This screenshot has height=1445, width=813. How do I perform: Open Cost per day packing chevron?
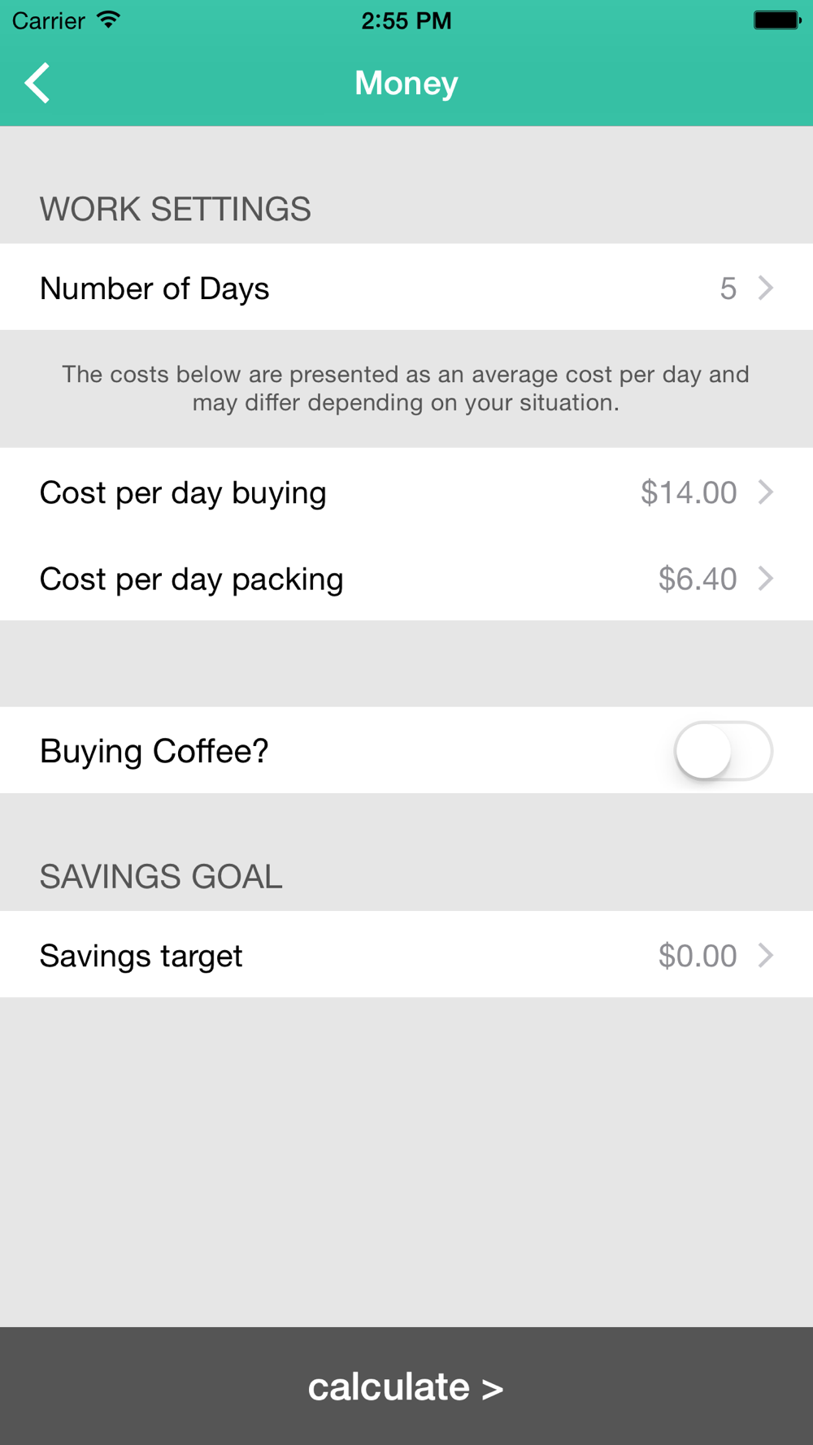click(766, 579)
